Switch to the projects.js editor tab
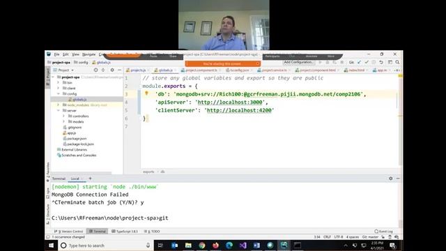 coord(138,70)
